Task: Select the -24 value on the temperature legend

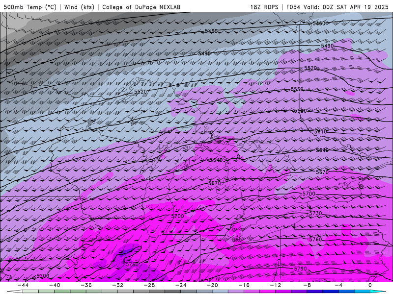Action: (181, 285)
